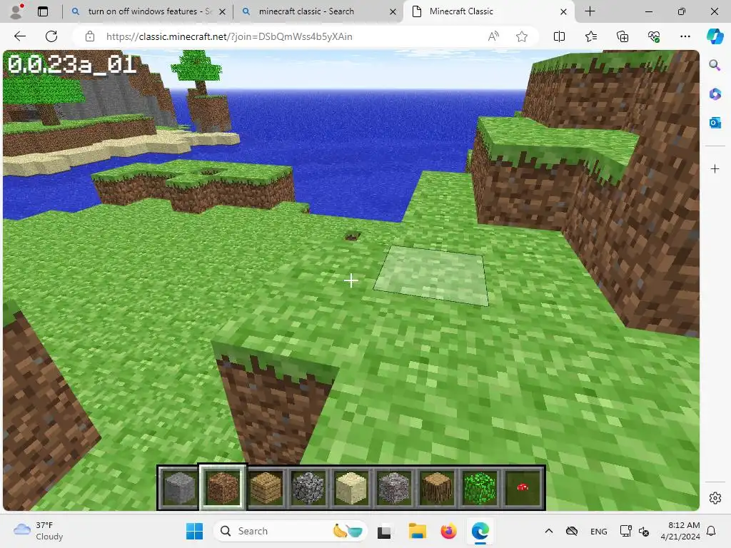Open the Windows Start menu
Screen dimensions: 731x548
(x=194, y=531)
